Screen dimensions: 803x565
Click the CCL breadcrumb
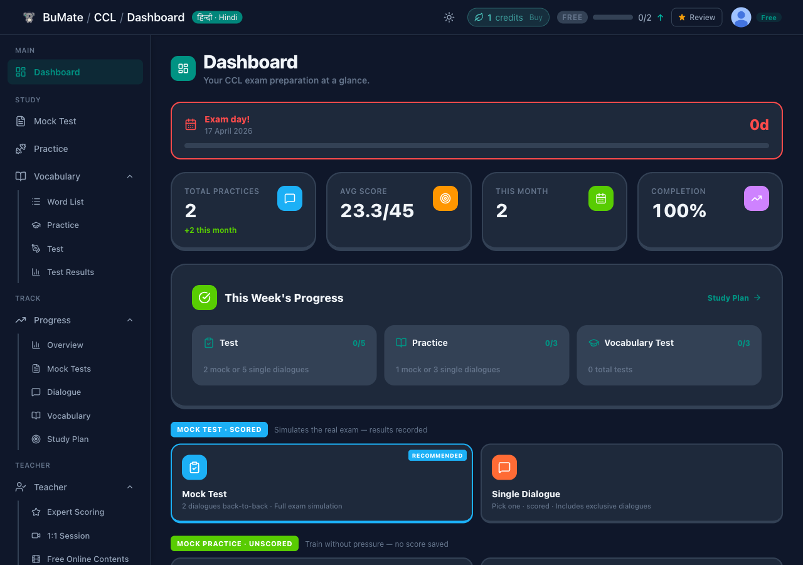[105, 18]
